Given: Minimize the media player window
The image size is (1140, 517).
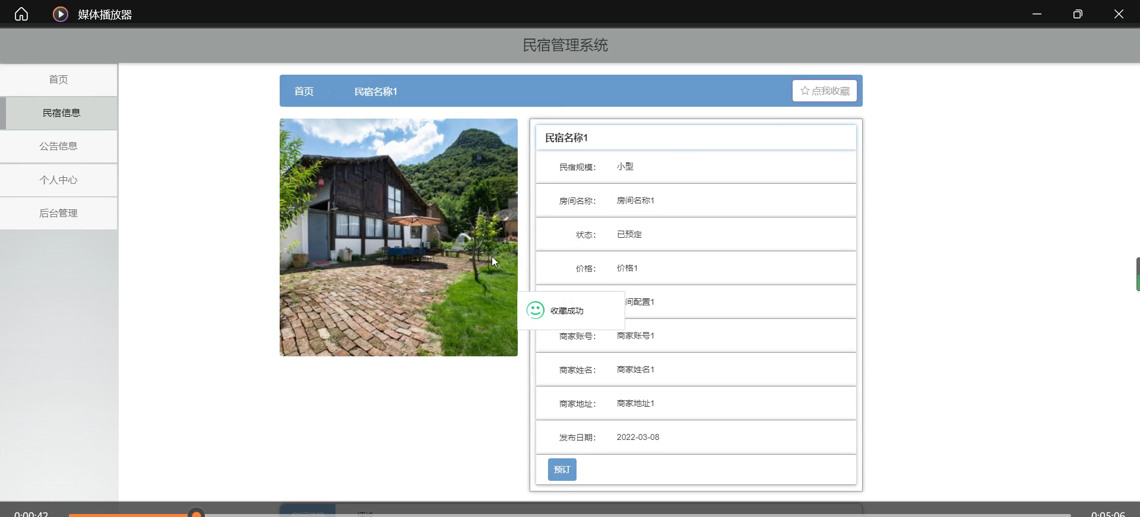Looking at the screenshot, I should (1037, 14).
